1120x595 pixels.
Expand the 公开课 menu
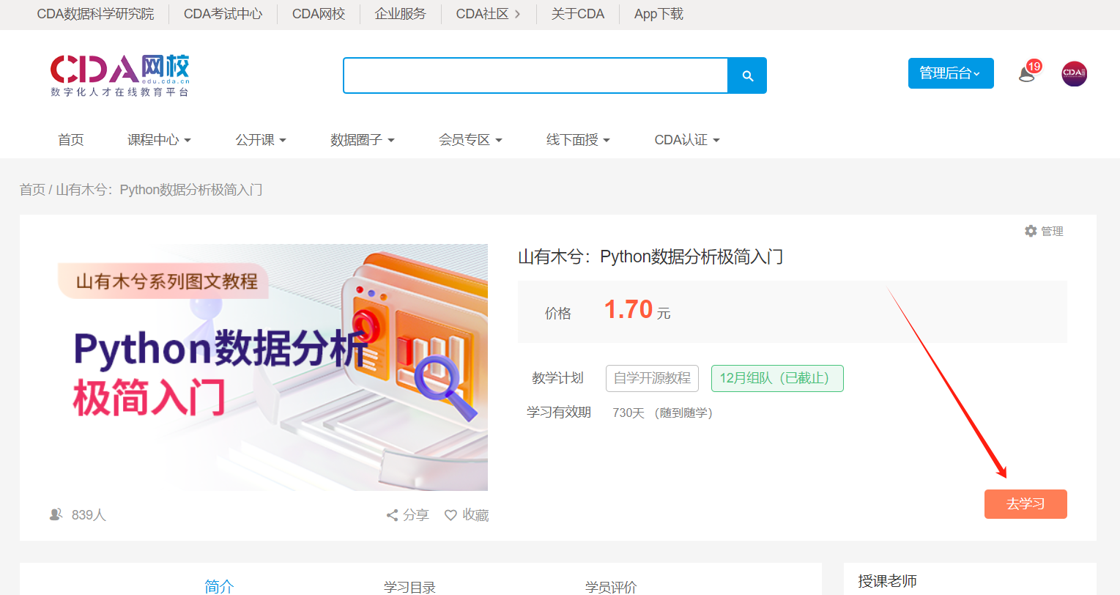(x=261, y=140)
